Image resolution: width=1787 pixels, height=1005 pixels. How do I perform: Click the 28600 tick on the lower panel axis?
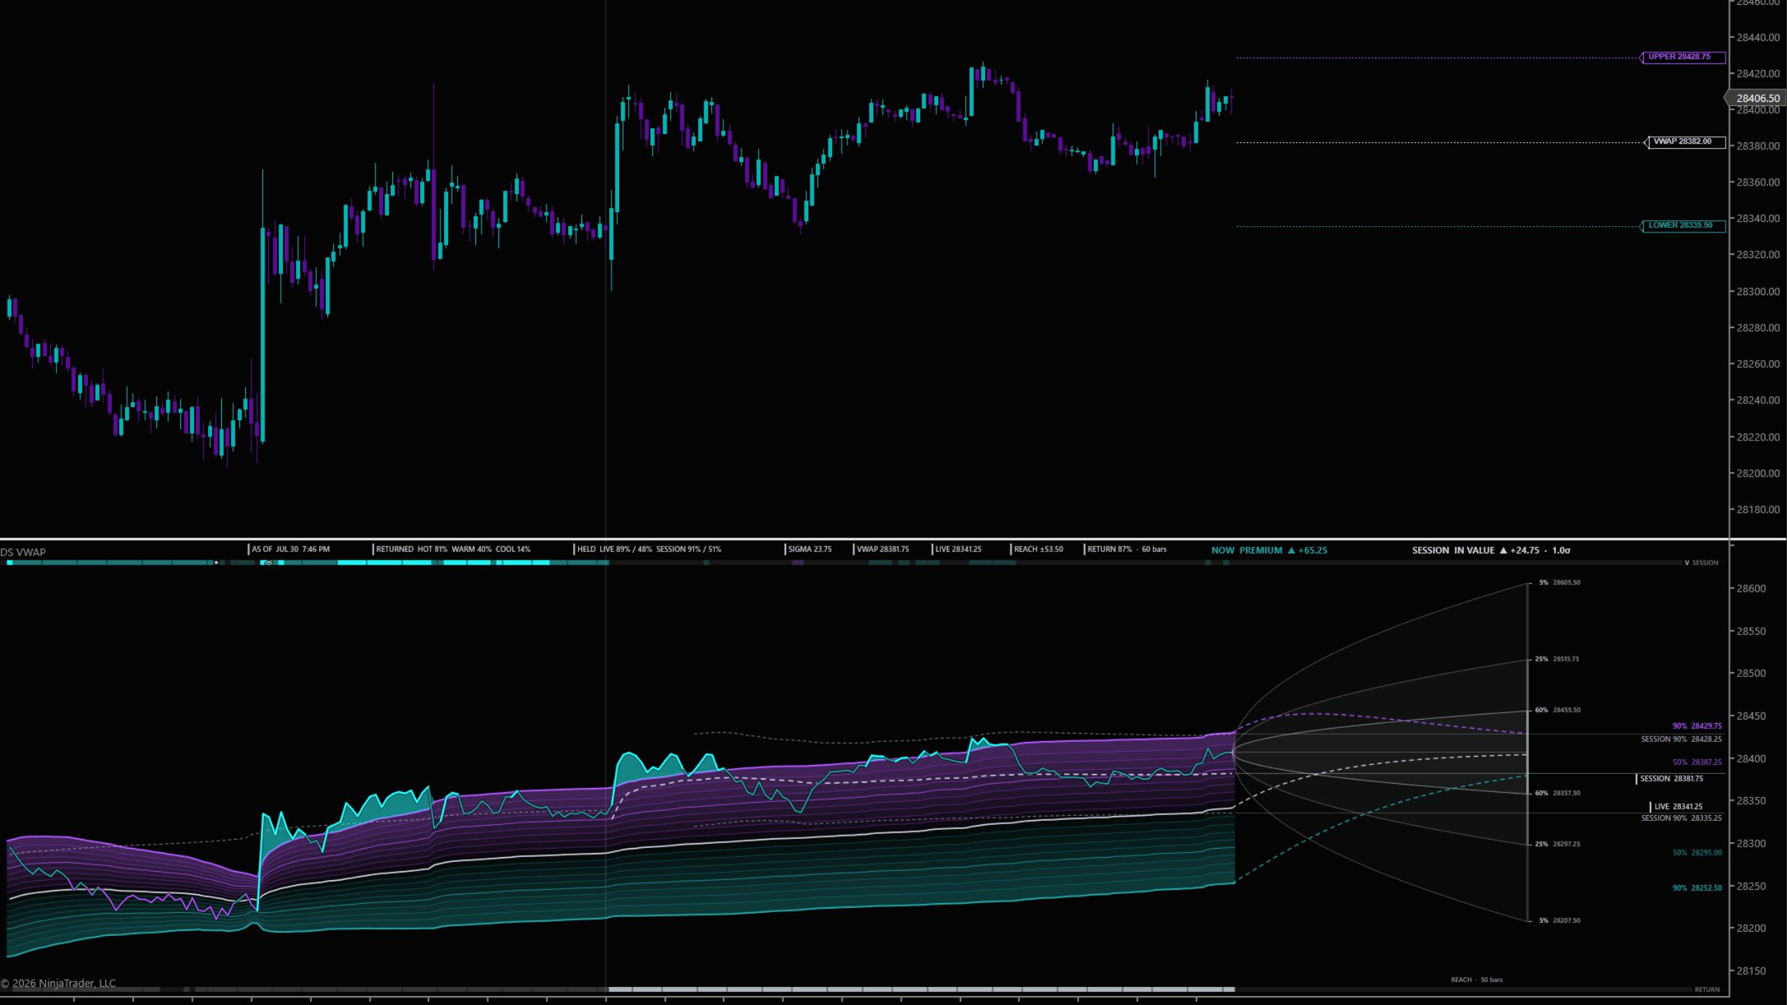[1751, 588]
